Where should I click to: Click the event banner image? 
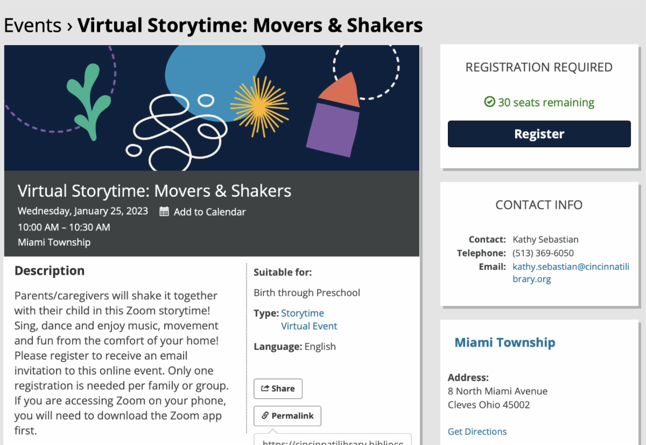[212, 107]
